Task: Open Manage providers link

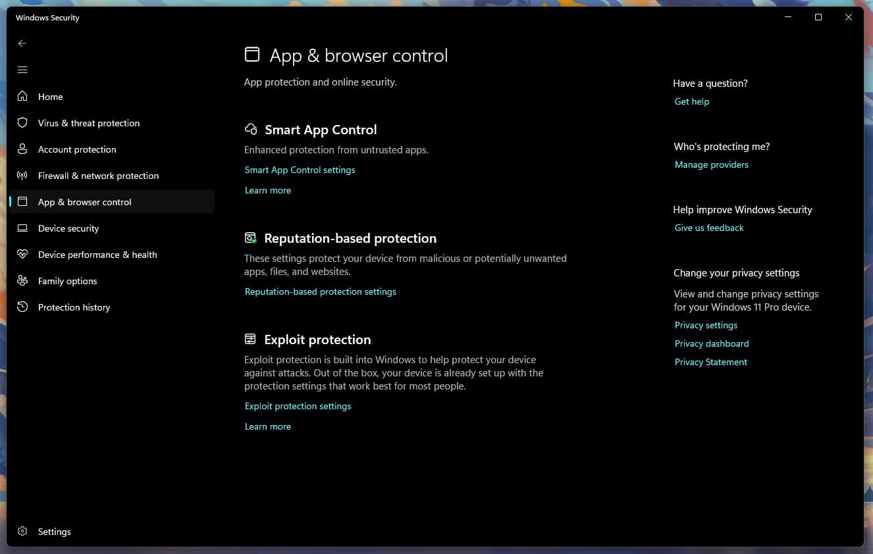Action: [x=712, y=164]
